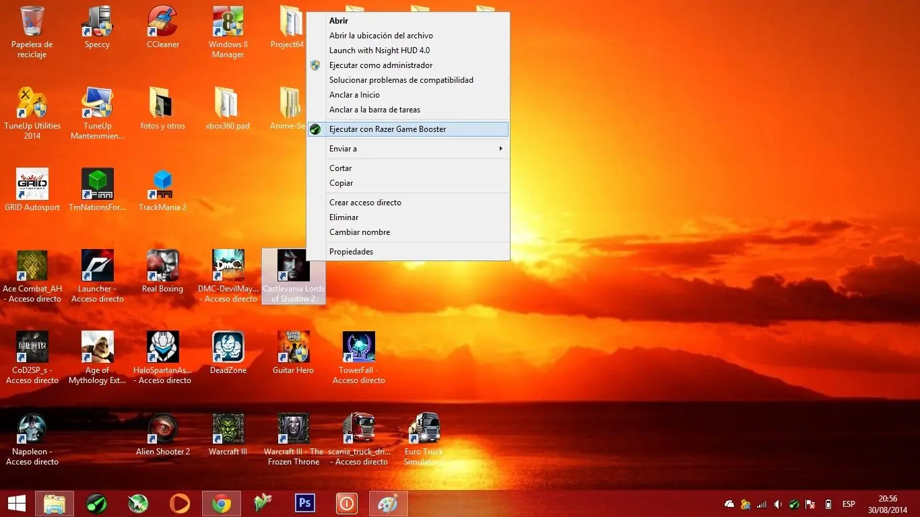
Task: Choose Abrir in the context menu
Action: click(408, 21)
